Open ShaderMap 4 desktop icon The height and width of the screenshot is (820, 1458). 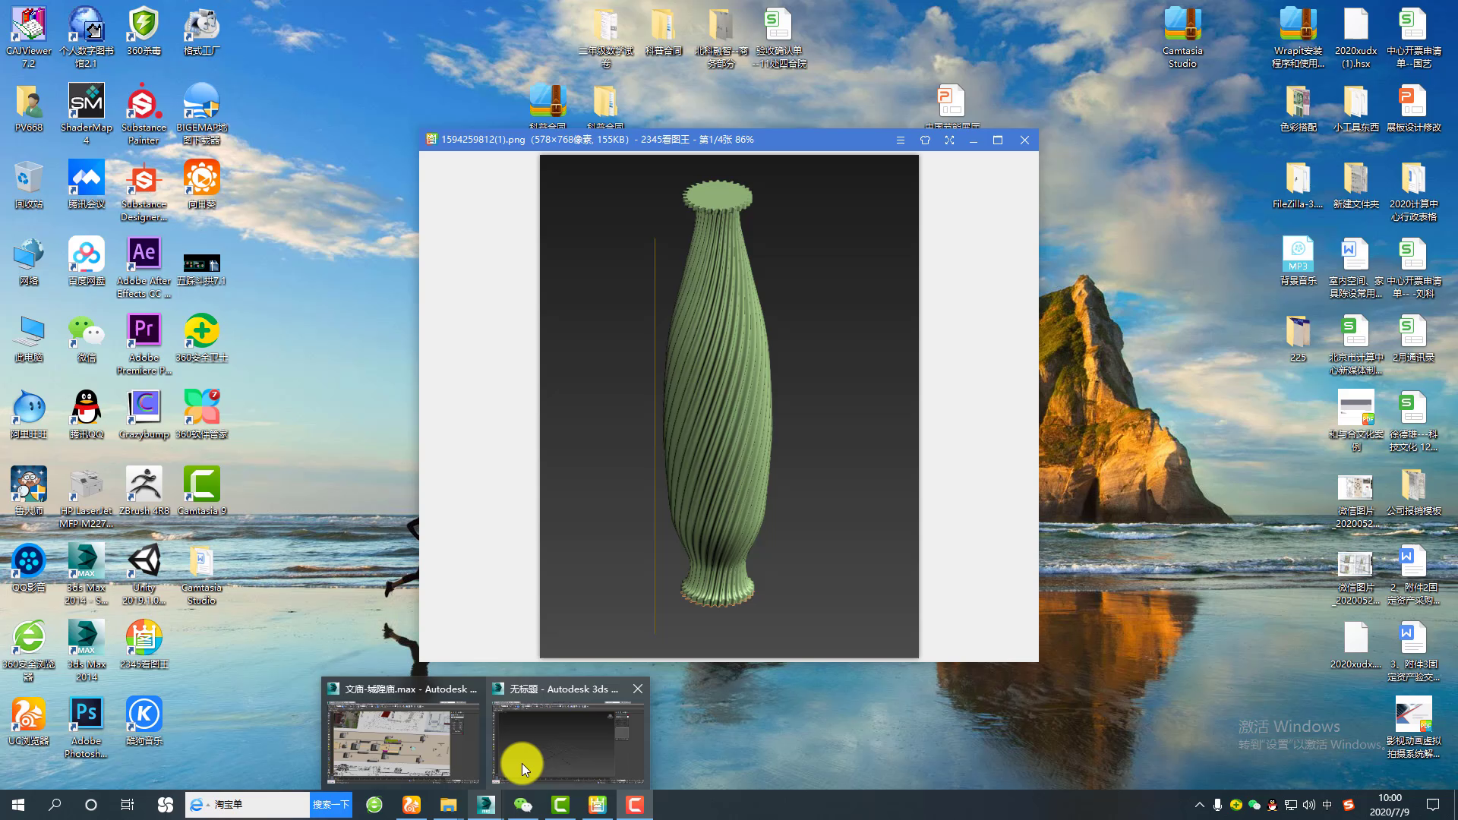(86, 114)
